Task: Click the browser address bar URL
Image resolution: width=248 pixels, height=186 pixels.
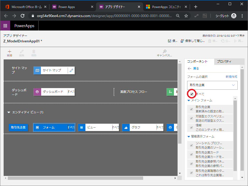Action: click(104, 16)
